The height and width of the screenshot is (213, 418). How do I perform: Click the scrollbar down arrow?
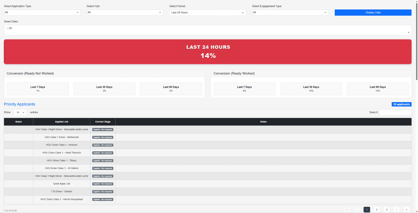point(416,211)
